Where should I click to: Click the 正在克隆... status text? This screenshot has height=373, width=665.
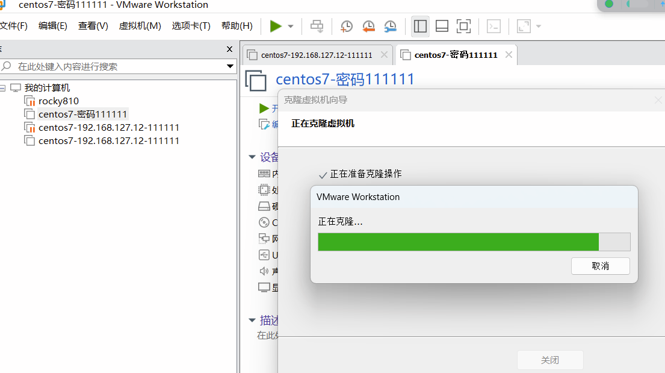(x=340, y=221)
